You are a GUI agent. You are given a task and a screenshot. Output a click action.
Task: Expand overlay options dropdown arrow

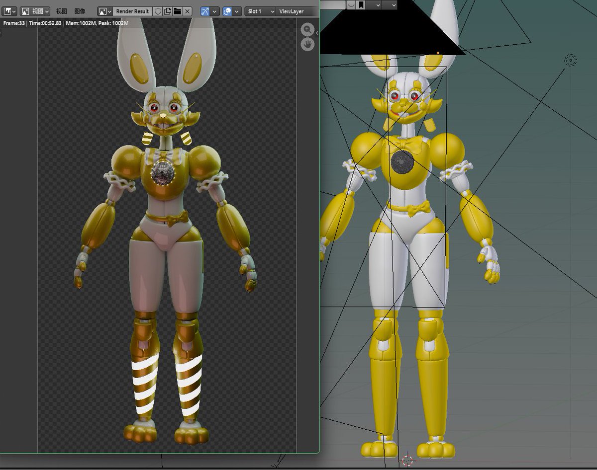point(237,11)
